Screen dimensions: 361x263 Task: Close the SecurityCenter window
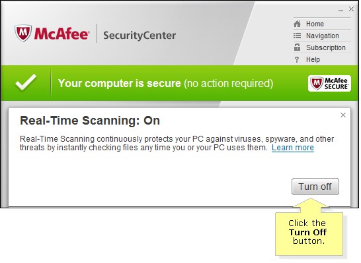click(351, 9)
